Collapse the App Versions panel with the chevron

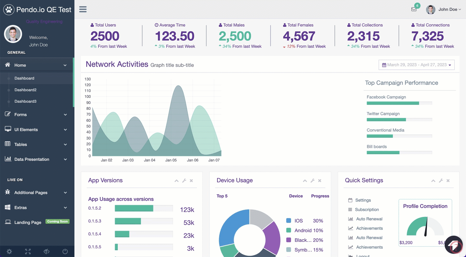[x=176, y=181]
